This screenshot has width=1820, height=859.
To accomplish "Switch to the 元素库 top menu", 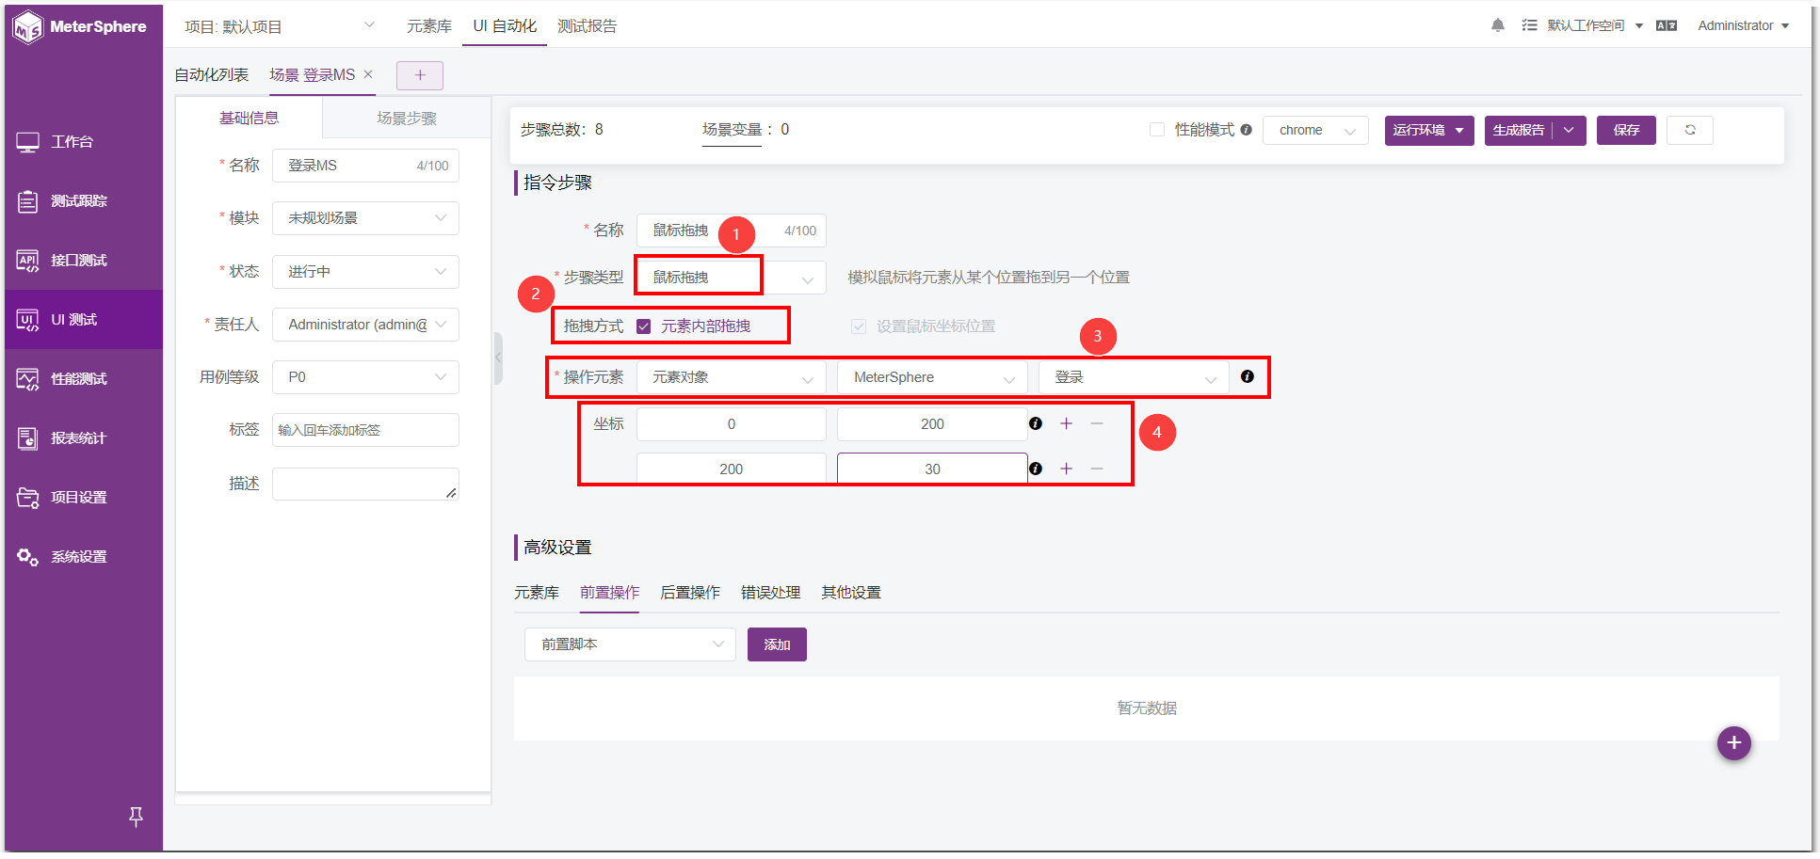I will [x=429, y=26].
